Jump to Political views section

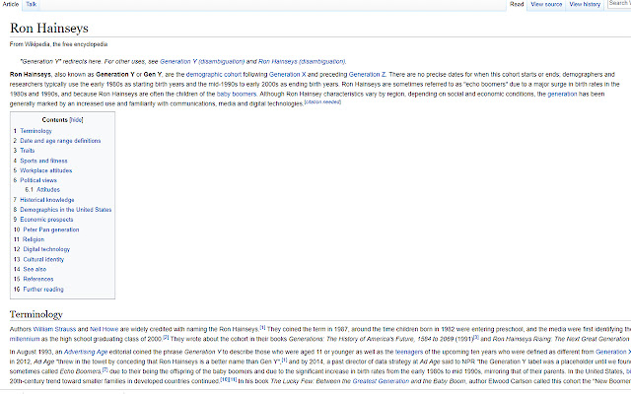point(38,180)
